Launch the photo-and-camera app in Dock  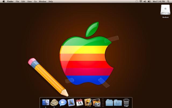pyautogui.click(x=96, y=103)
